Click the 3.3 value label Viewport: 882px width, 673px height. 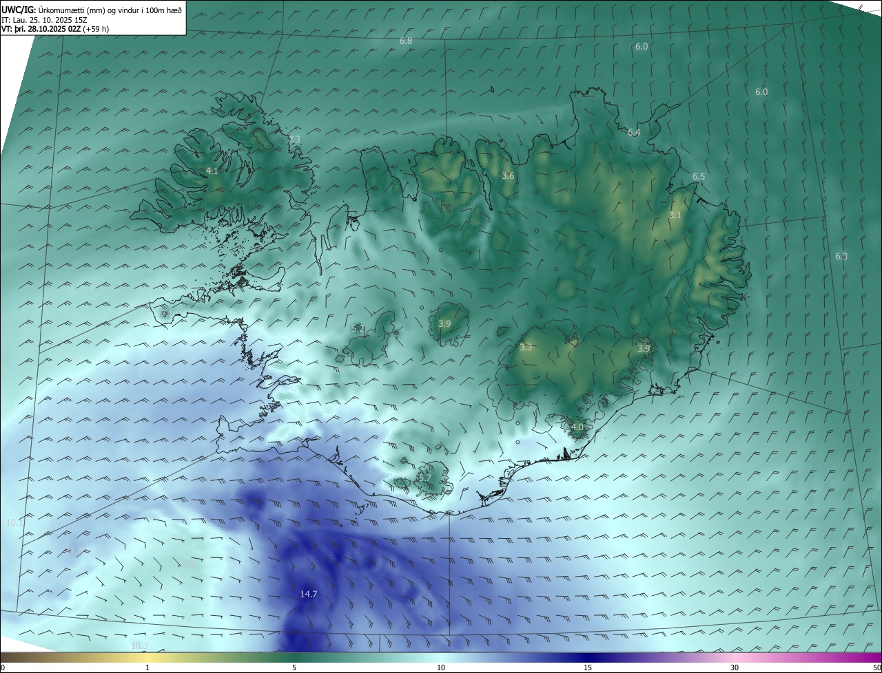526,348
